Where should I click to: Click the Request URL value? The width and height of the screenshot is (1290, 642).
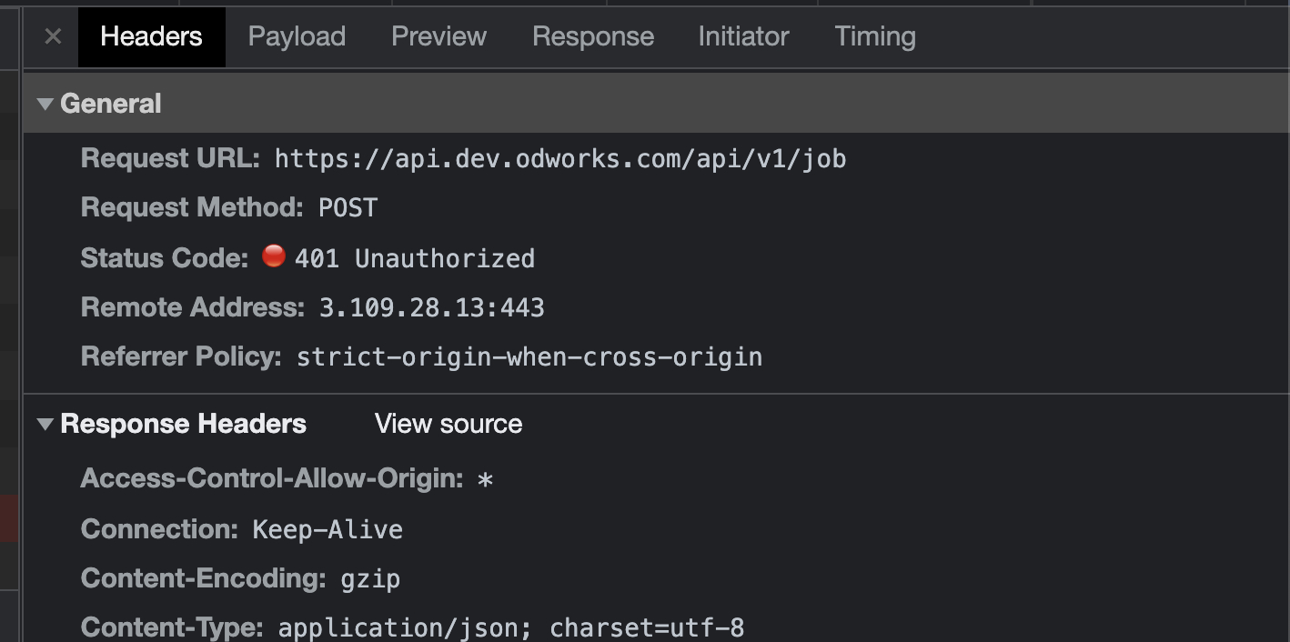(x=559, y=159)
